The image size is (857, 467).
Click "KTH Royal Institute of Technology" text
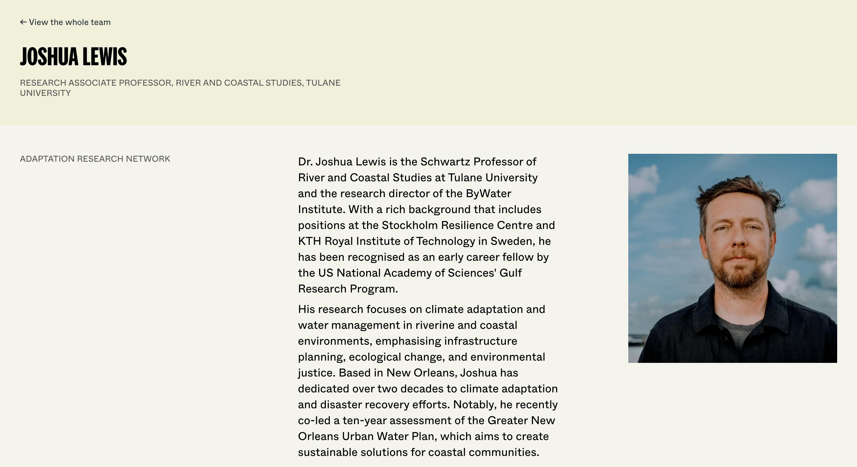[x=386, y=241]
